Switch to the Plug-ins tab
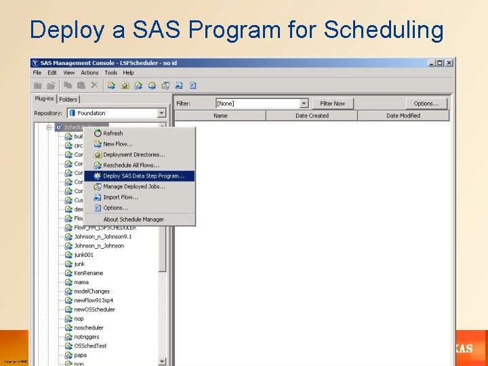Screen dimensions: 488x366 tap(44, 99)
